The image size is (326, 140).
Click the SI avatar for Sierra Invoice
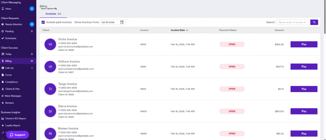(x=50, y=111)
